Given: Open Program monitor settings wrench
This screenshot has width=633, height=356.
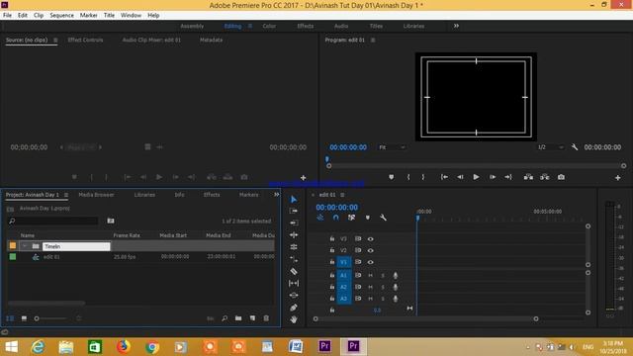Looking at the screenshot, I should click(x=575, y=147).
